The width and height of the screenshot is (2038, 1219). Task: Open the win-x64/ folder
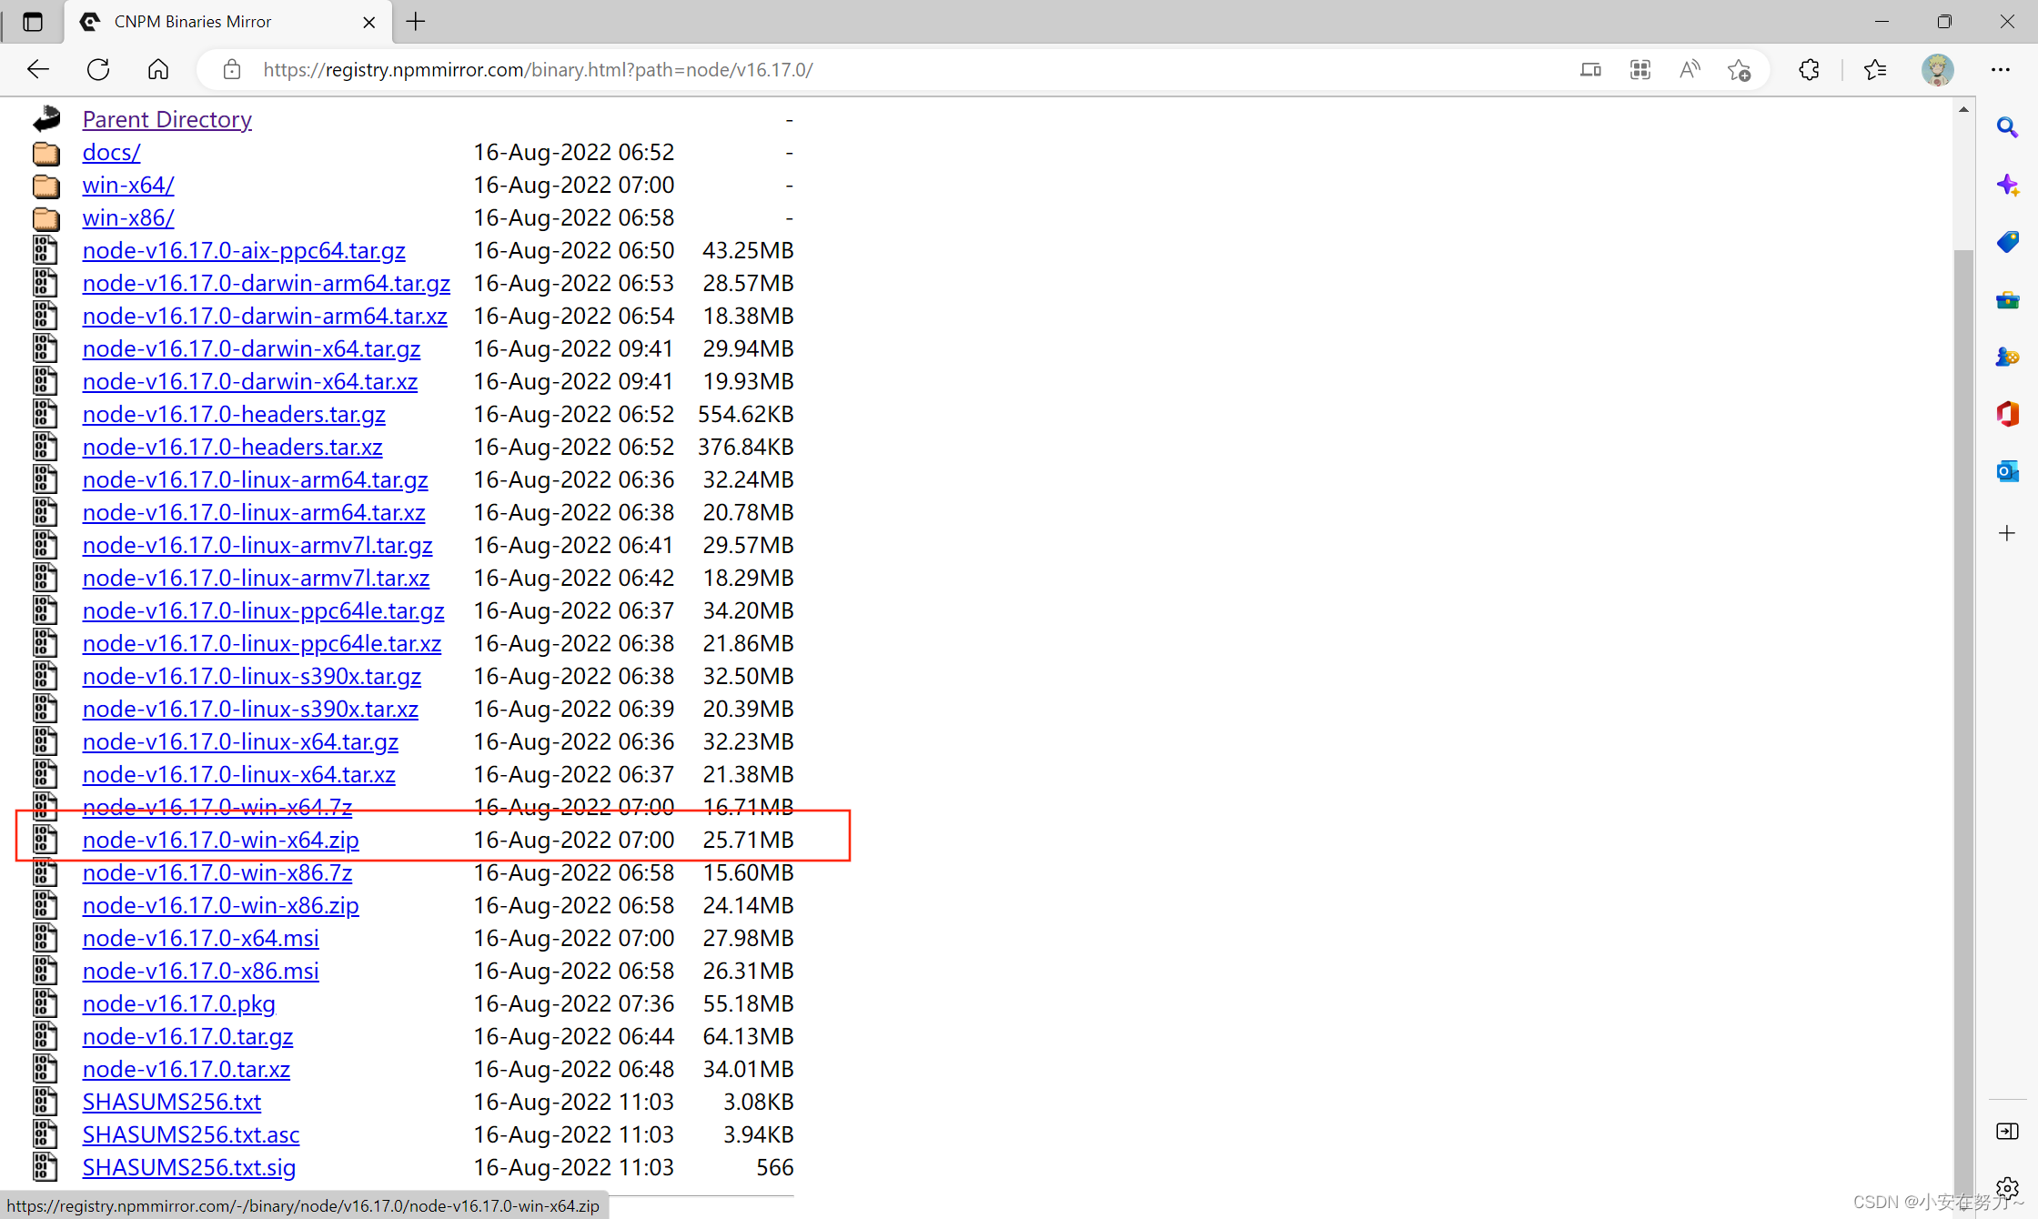coord(127,186)
